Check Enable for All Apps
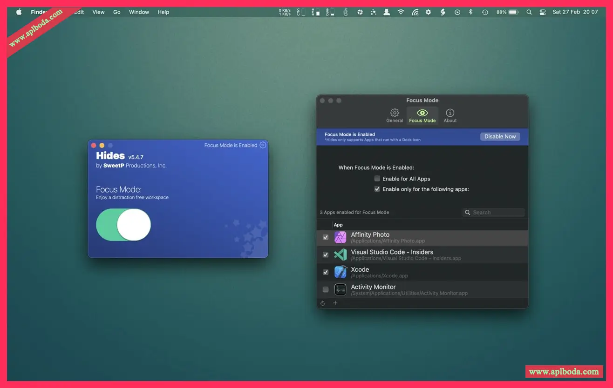Image resolution: width=613 pixels, height=388 pixels. coord(377,179)
